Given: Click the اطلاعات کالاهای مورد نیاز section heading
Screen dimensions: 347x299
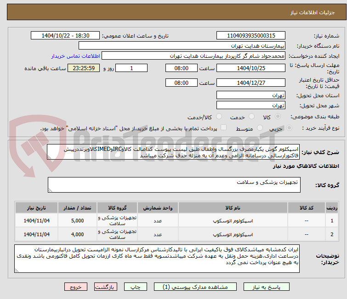Looking at the screenshot, I should click(306, 166).
